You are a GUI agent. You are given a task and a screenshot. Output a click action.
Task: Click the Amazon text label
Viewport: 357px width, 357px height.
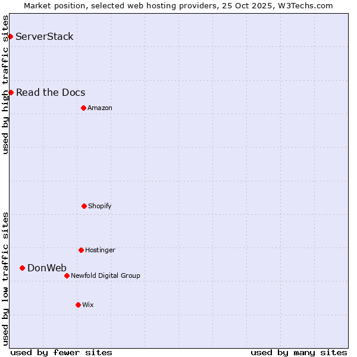100,108
